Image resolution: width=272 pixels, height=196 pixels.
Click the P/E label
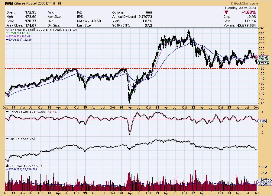[x=80, y=12]
